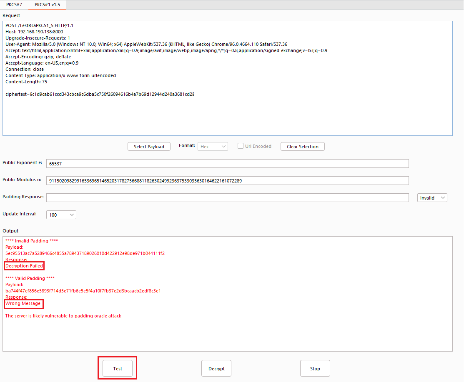Click the invalid payload hex starting 5ec95513
464x382 pixels.
85,253
